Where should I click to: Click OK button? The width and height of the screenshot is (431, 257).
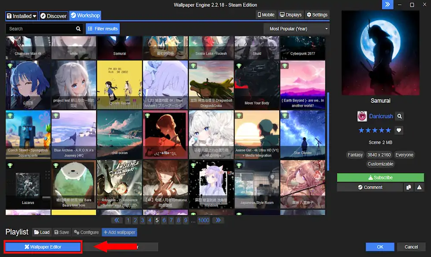[380, 247]
